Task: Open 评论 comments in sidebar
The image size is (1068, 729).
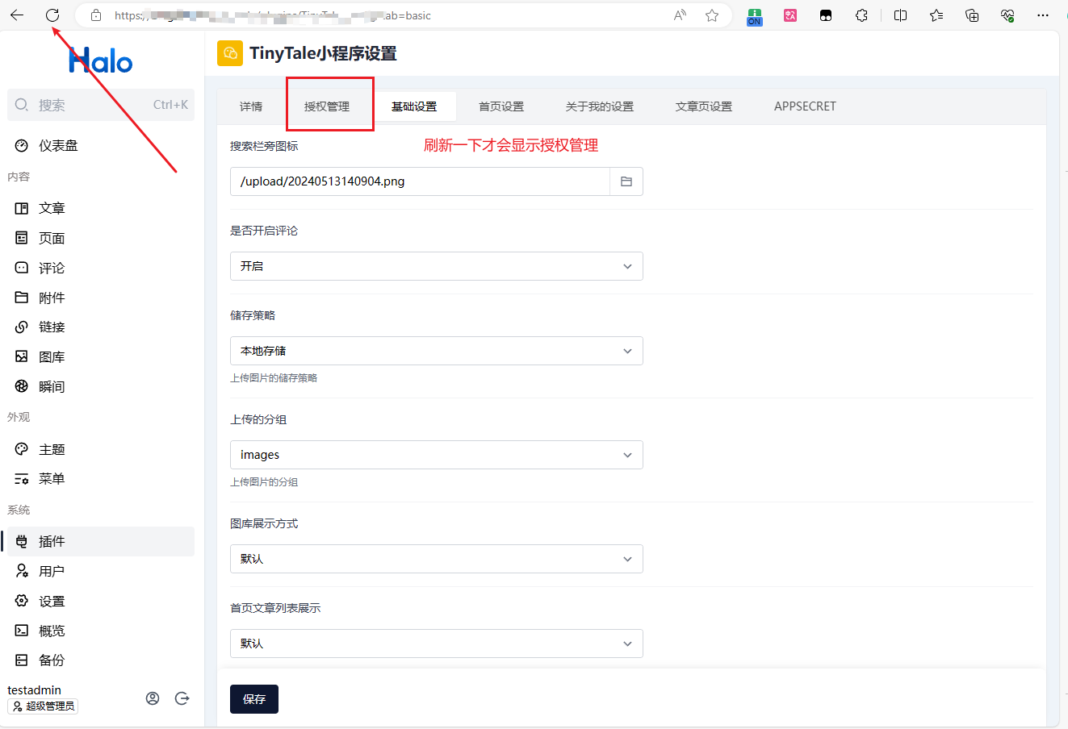Action: point(101,268)
